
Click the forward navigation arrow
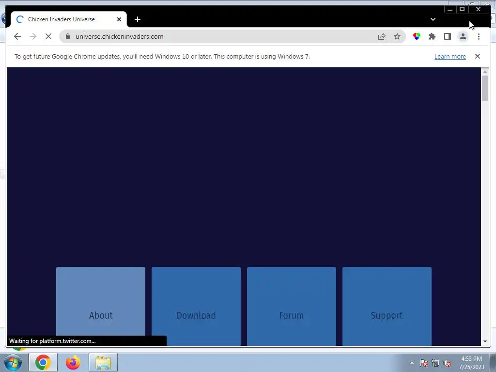(33, 36)
